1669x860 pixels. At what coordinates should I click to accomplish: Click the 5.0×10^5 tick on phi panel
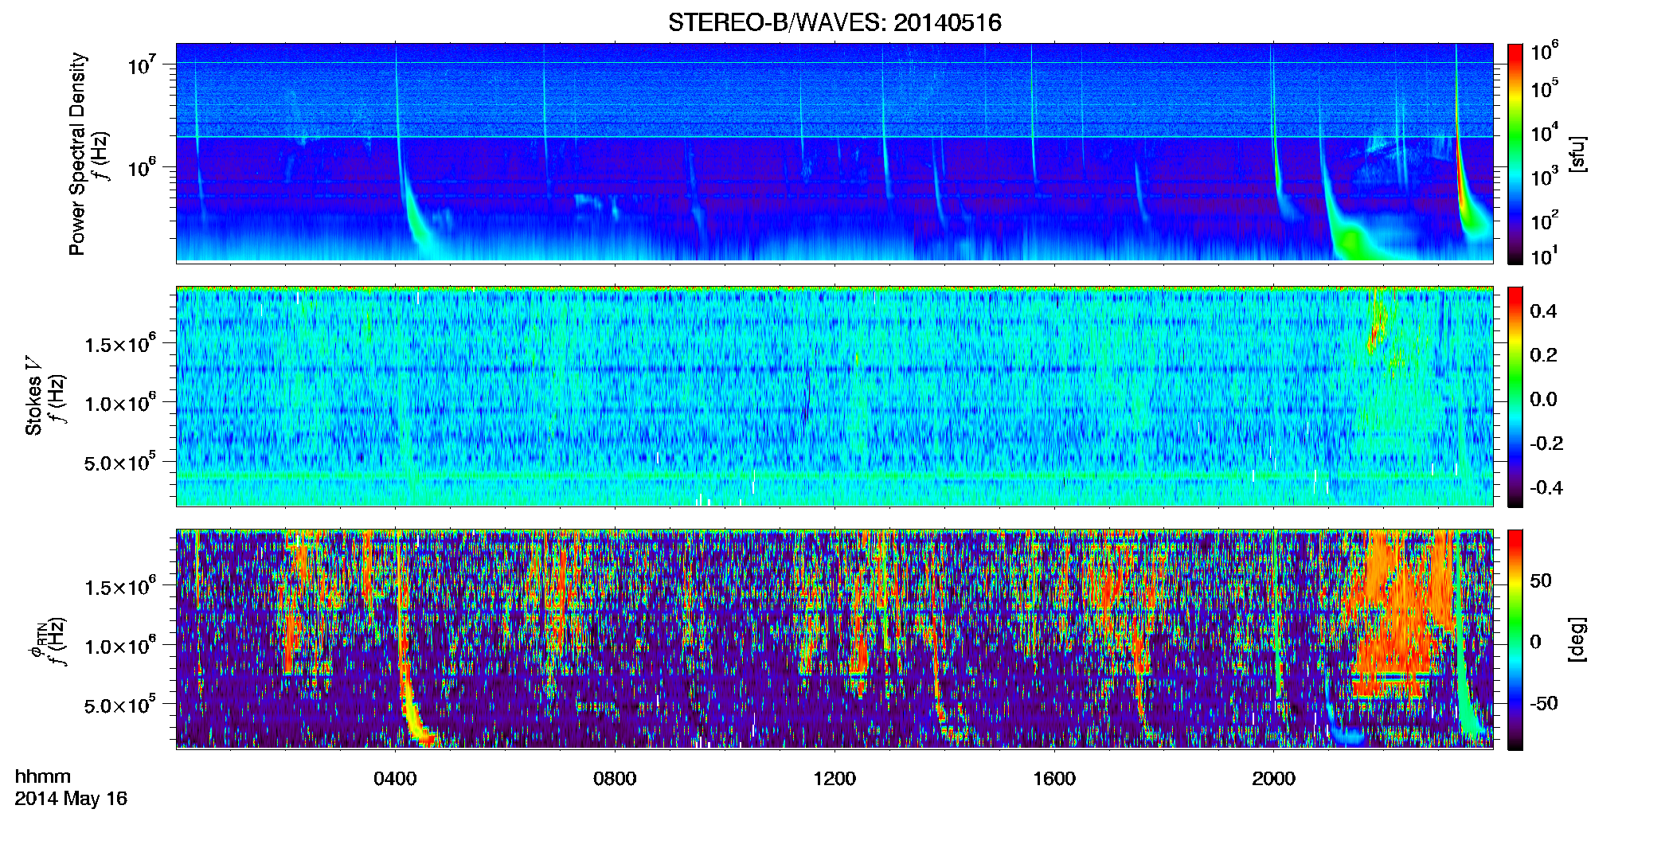120,705
